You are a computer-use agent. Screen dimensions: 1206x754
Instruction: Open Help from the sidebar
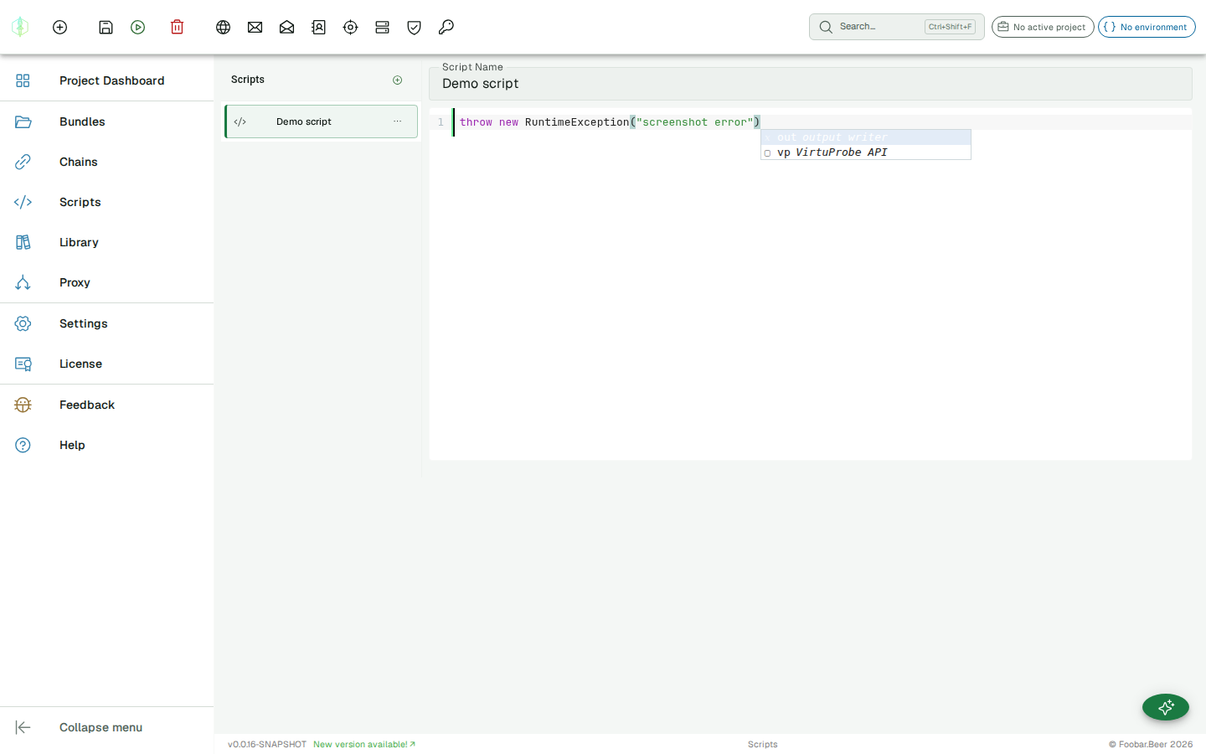click(x=106, y=445)
